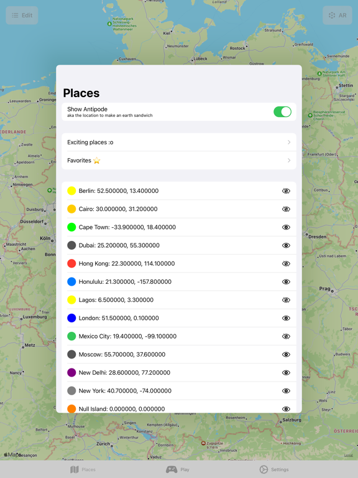Hide Moscow using the eye icon
The width and height of the screenshot is (358, 478).
286,355
